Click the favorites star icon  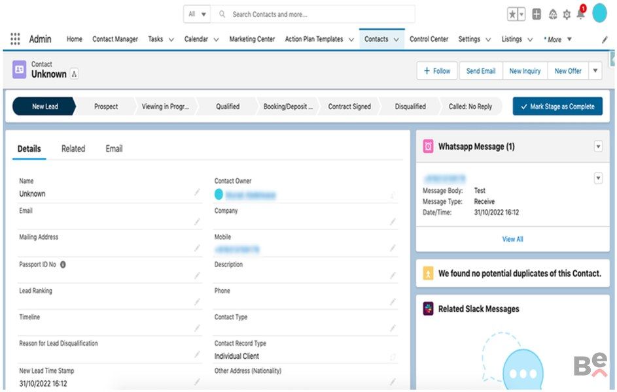[x=513, y=14]
